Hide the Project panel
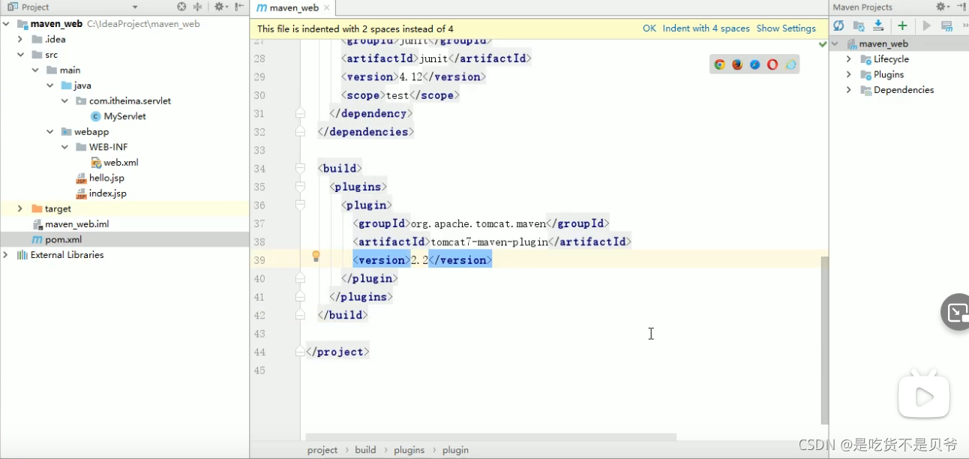This screenshot has width=969, height=459. tap(241, 7)
